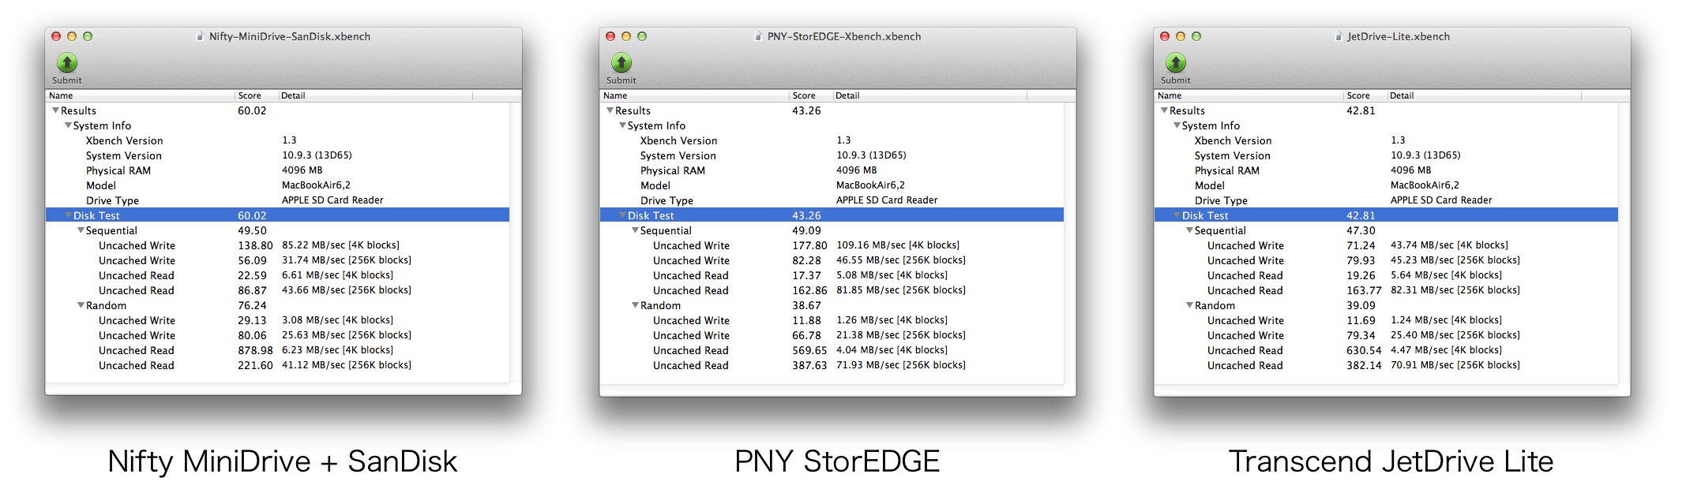Click 878.98 score in Nifty-MiniDrive-SanDisk window

[255, 350]
